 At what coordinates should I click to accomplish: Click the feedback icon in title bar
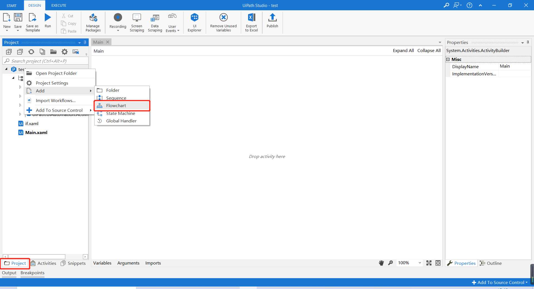click(x=457, y=5)
